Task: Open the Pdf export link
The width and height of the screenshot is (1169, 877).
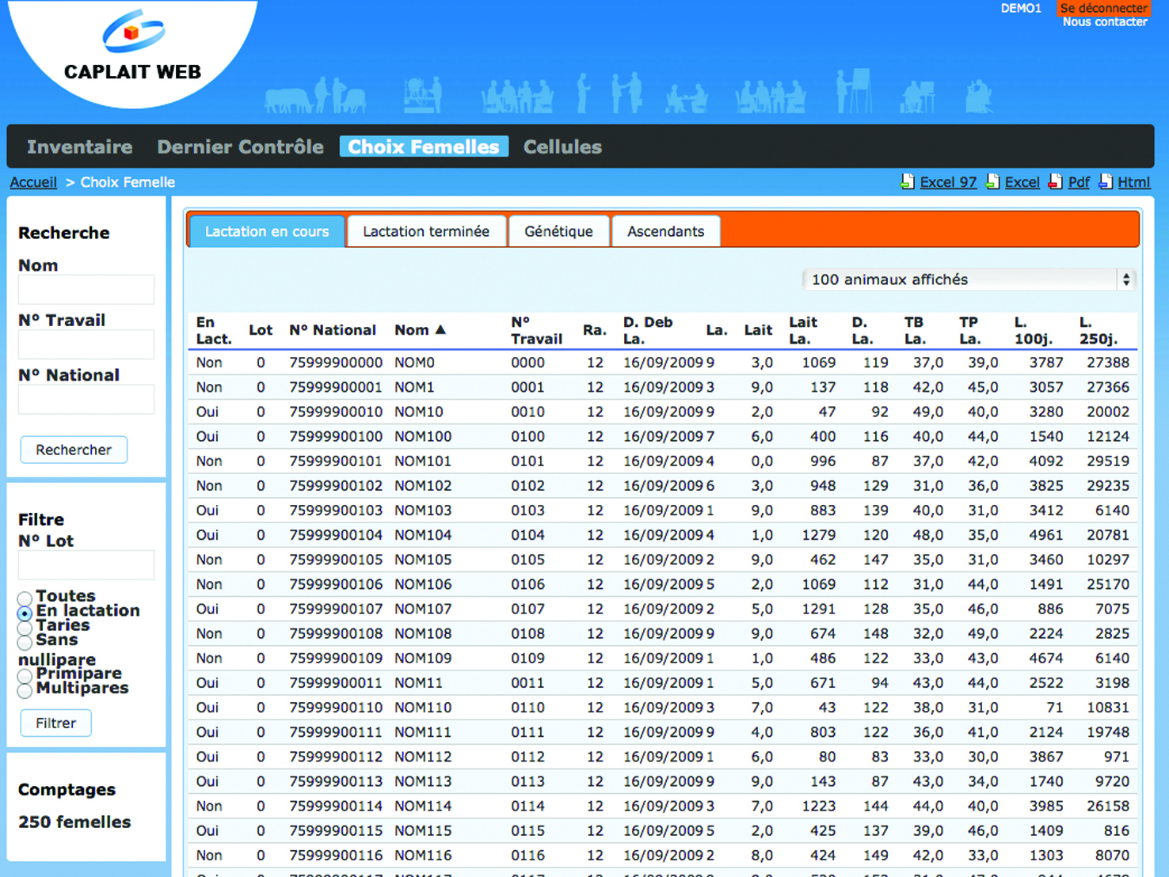Action: (x=1079, y=182)
